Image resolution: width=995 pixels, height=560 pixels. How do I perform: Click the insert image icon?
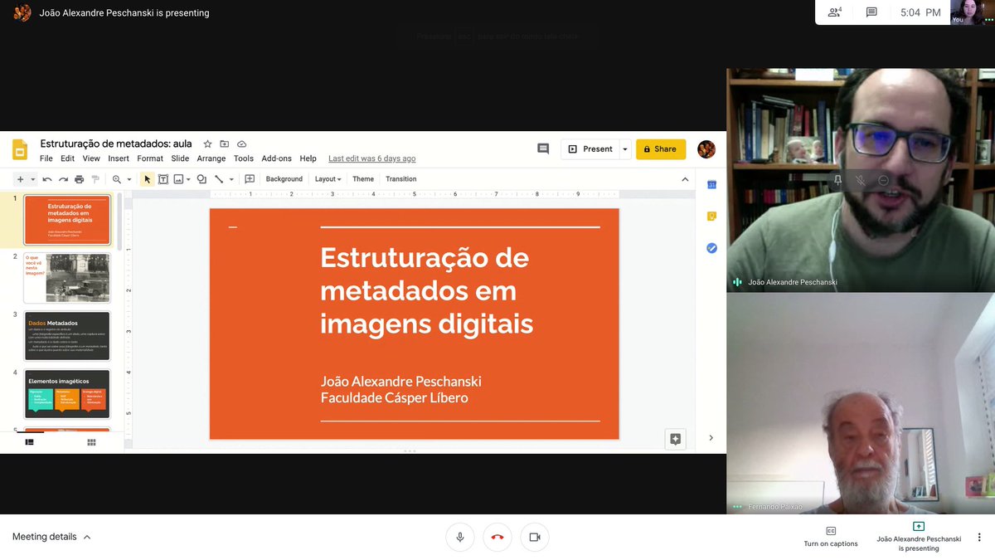tap(178, 179)
